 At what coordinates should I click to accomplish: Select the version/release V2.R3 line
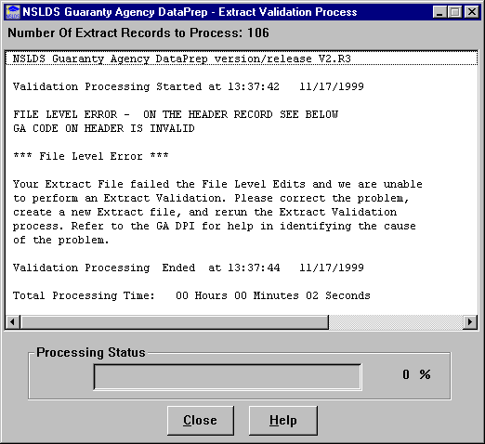(242, 59)
